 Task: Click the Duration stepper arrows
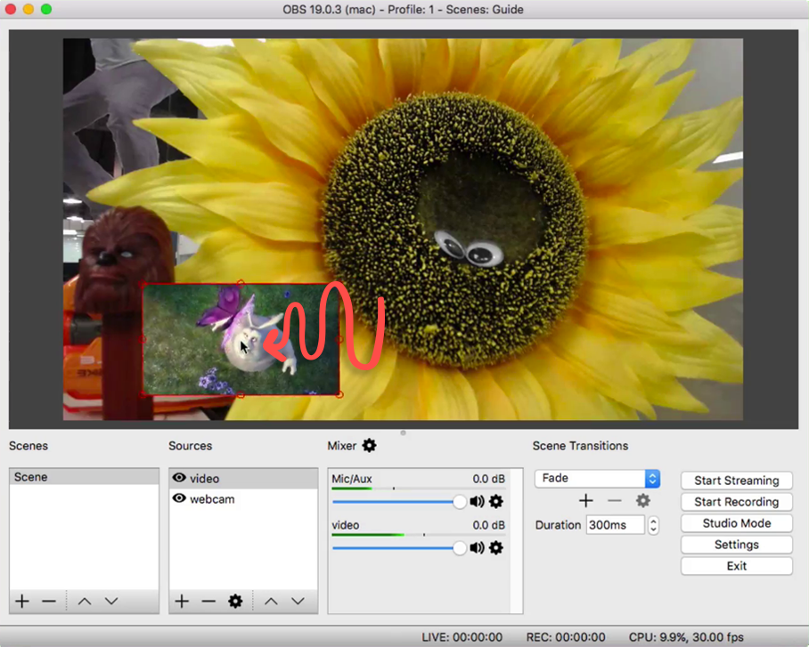(653, 525)
